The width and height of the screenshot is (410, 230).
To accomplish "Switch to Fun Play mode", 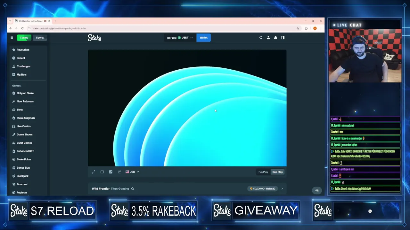I will (x=263, y=172).
